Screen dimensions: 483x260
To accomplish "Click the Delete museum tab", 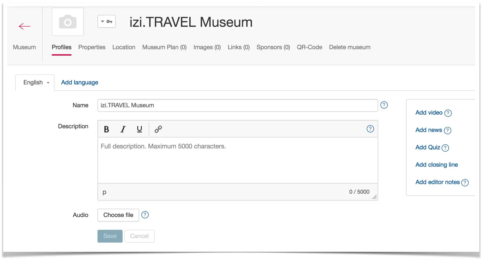I will click(x=350, y=47).
